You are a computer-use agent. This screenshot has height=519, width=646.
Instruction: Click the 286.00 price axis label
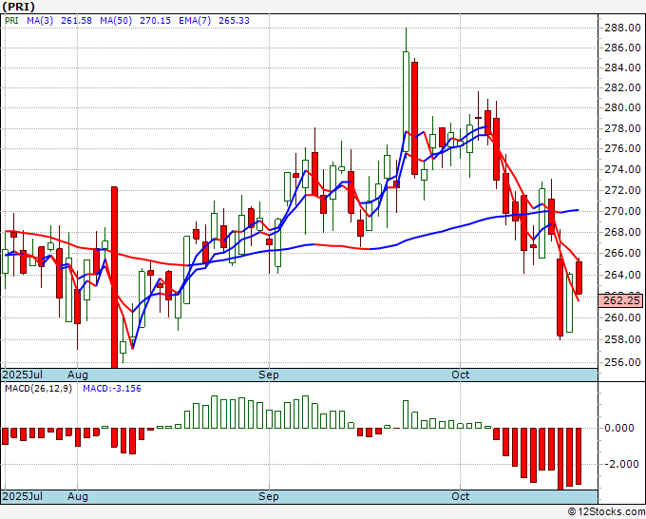coord(622,48)
